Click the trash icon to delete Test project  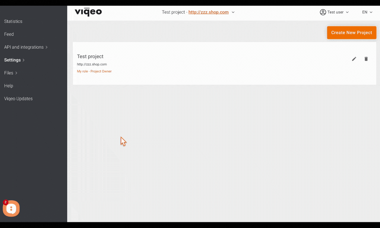point(366,59)
